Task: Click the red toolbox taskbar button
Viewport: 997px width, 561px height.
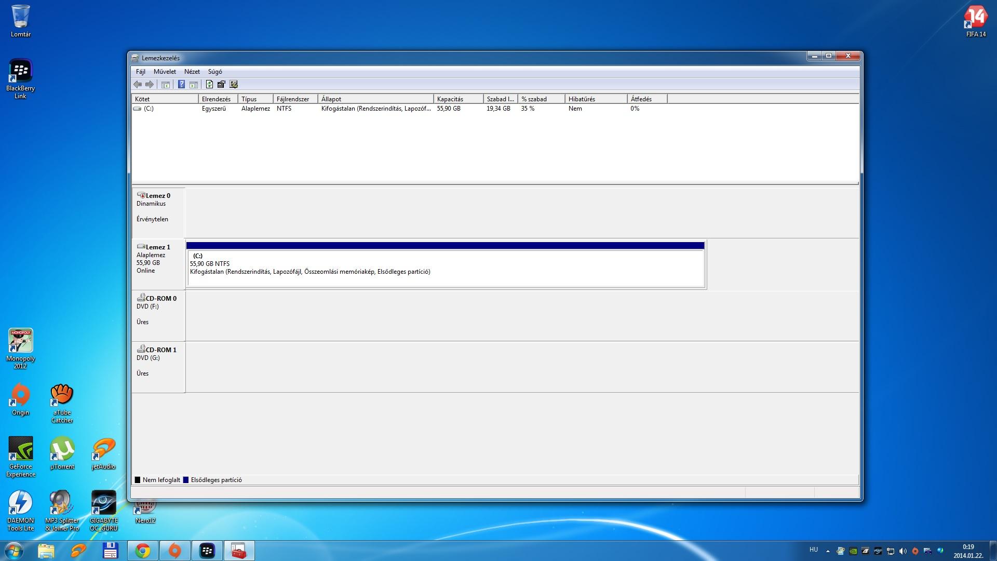Action: [x=239, y=551]
